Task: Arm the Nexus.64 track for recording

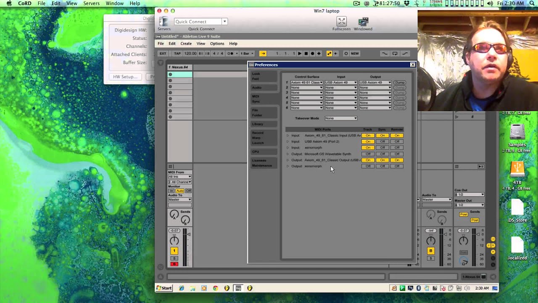Action: tap(174, 264)
